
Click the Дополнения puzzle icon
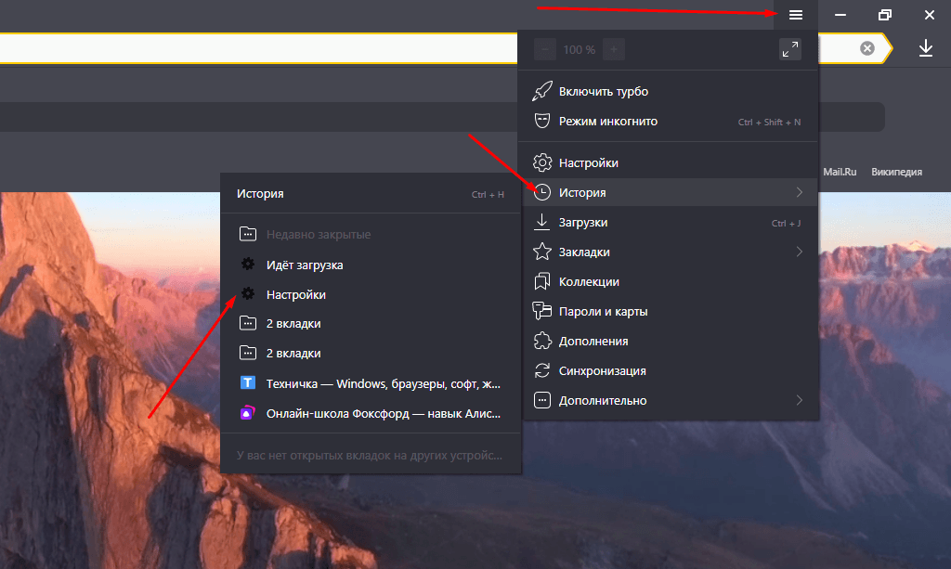(542, 341)
